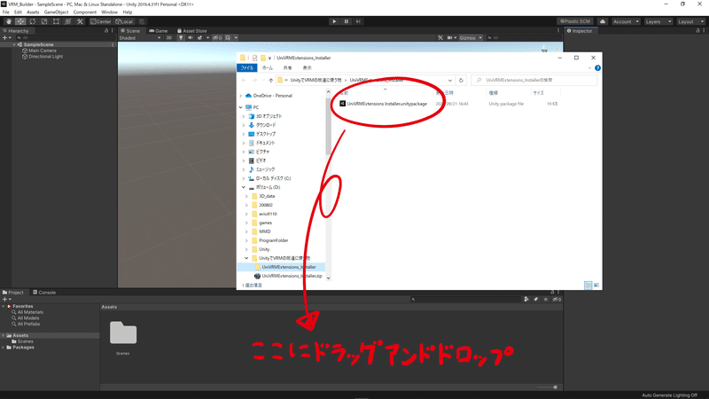The height and width of the screenshot is (399, 709).
Task: Switch to the Game tab
Action: [x=159, y=31]
